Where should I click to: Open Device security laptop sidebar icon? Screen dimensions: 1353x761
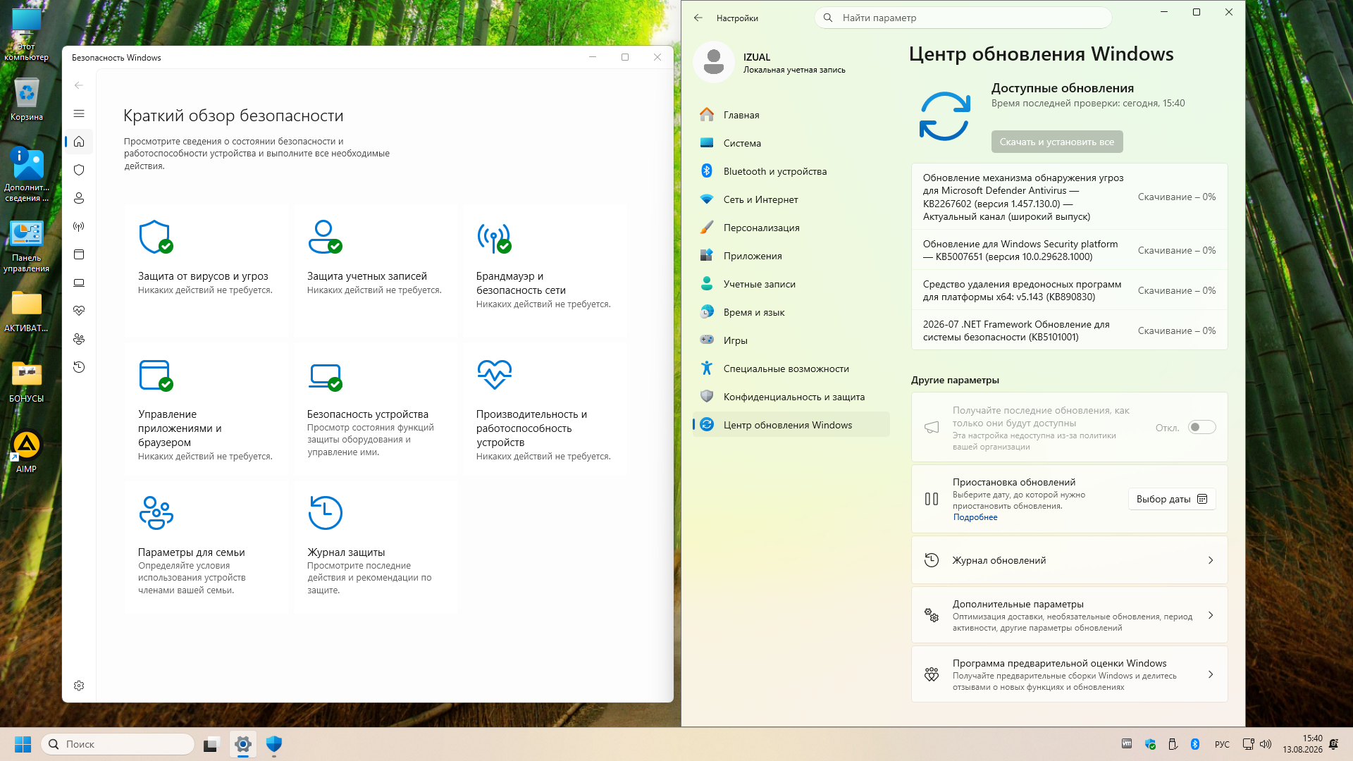click(x=79, y=283)
